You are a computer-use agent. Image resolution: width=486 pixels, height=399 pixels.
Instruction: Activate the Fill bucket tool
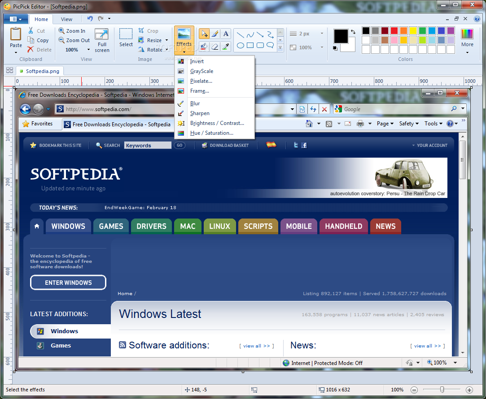(204, 46)
